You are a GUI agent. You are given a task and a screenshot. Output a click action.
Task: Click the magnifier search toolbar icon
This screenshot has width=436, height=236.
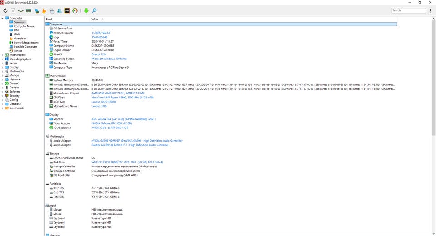point(94,10)
